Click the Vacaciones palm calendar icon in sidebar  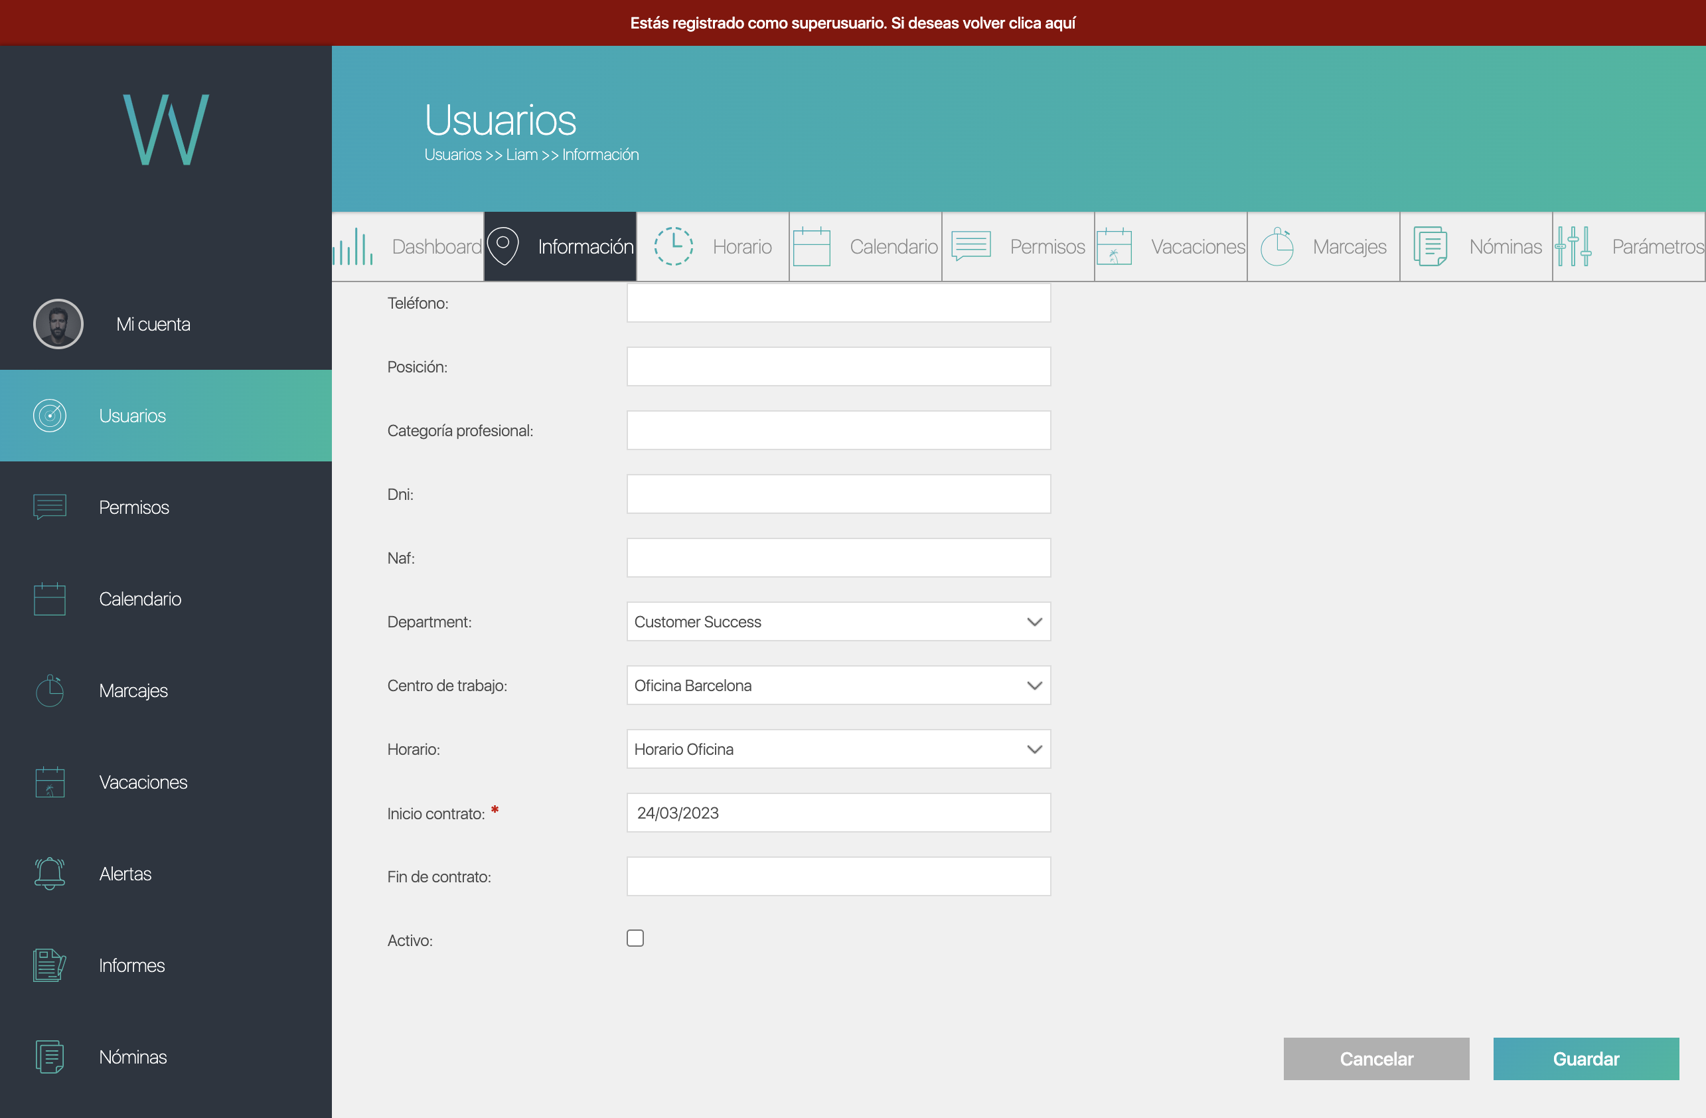tap(50, 782)
